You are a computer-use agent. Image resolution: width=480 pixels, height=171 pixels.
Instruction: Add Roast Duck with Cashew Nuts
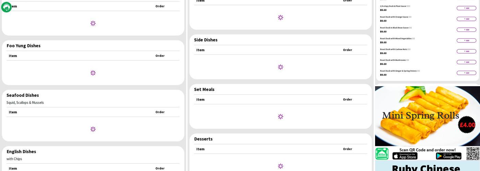click(466, 51)
